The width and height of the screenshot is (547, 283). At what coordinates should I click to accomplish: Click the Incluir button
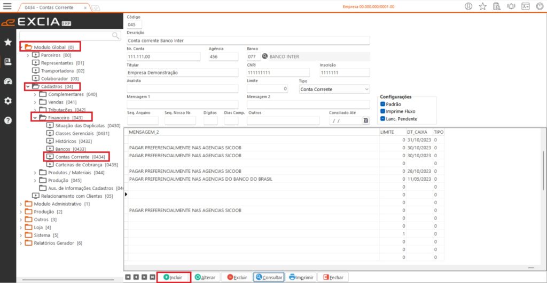click(x=174, y=277)
